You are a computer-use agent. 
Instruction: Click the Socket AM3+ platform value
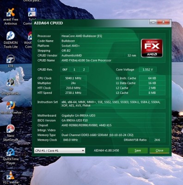[71, 46]
